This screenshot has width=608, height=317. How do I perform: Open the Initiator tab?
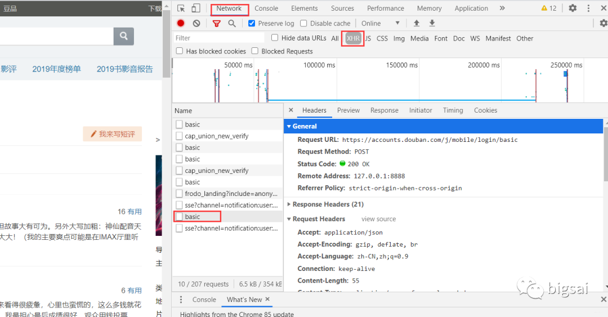tap(421, 110)
